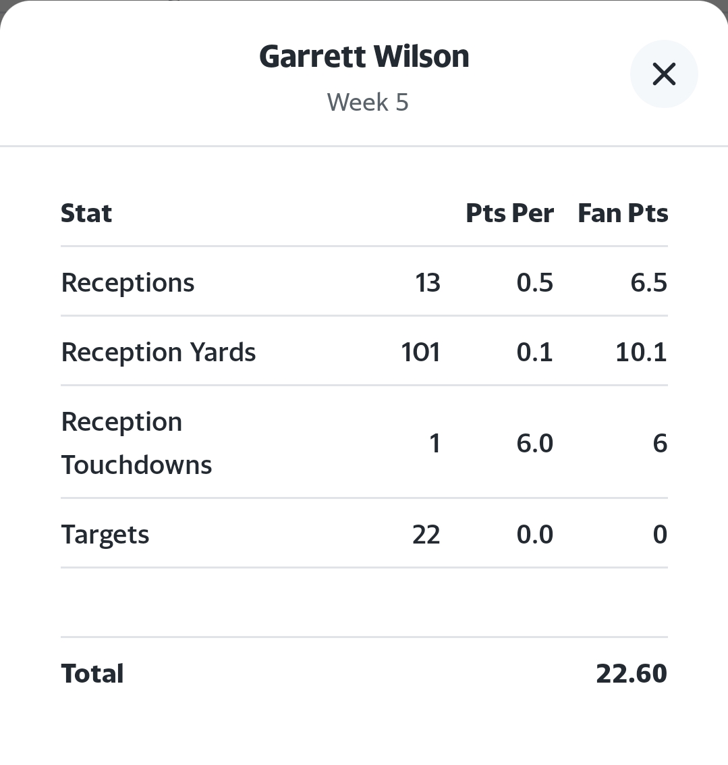The height and width of the screenshot is (765, 728).
Task: Click the Total row label
Action: point(92,673)
